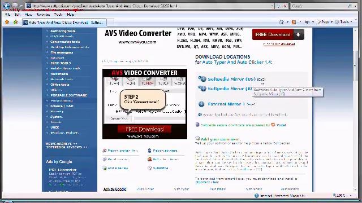Viewport: 362px width, 203px height.
Task: Open the Page dropdown menu
Action: click(325, 22)
